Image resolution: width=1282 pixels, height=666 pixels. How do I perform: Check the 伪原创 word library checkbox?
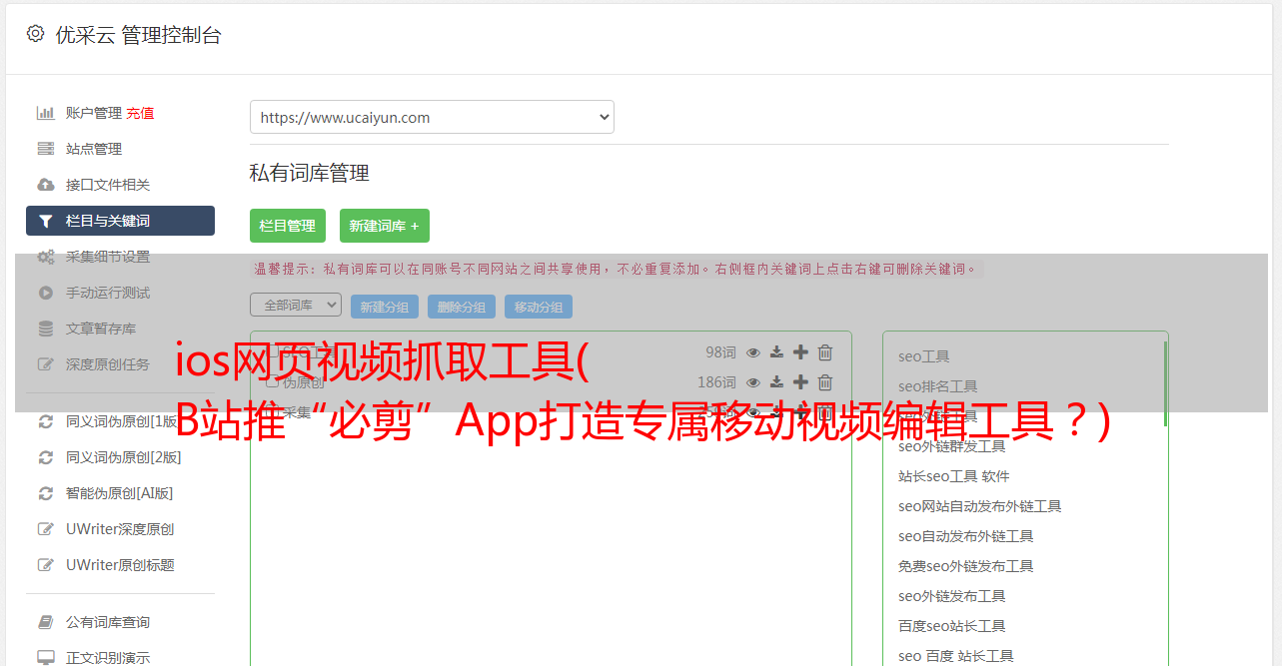tap(272, 381)
